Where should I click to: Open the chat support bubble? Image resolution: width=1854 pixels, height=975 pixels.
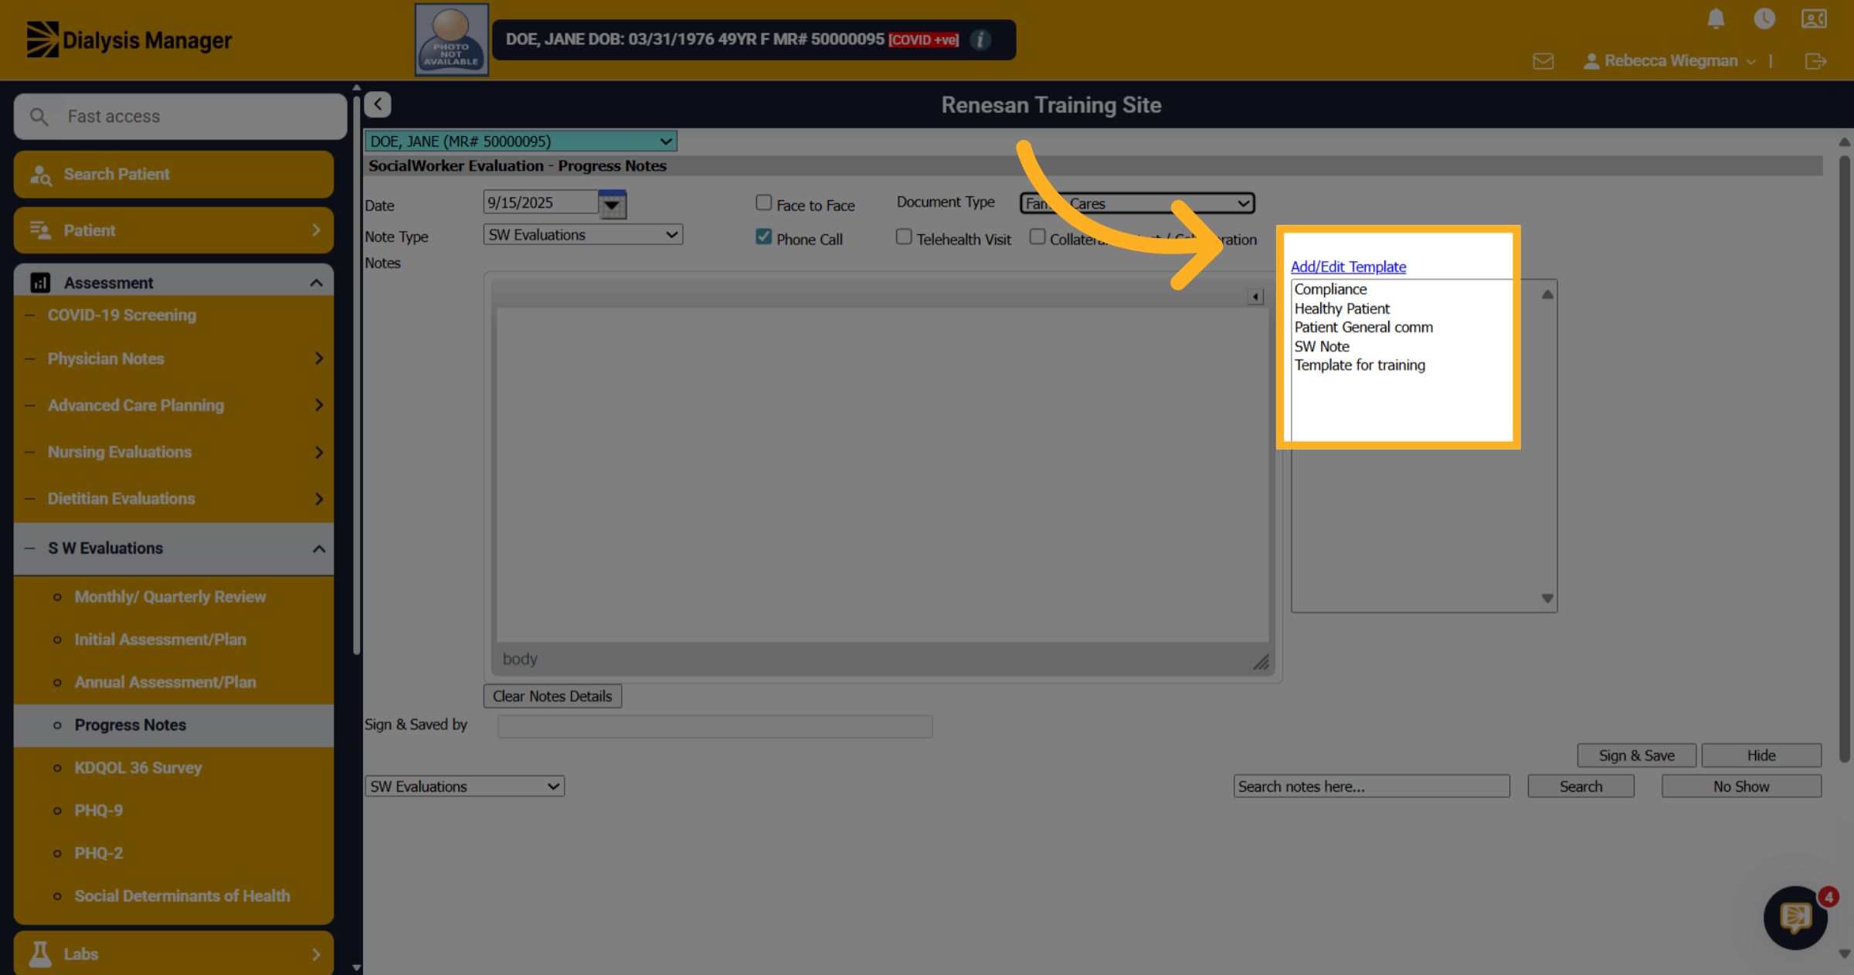tap(1795, 918)
